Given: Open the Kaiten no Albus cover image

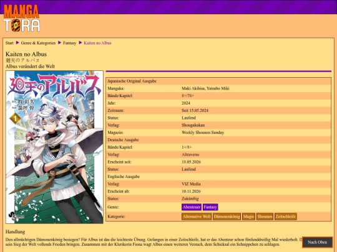Looking at the screenshot, I should tap(54, 147).
